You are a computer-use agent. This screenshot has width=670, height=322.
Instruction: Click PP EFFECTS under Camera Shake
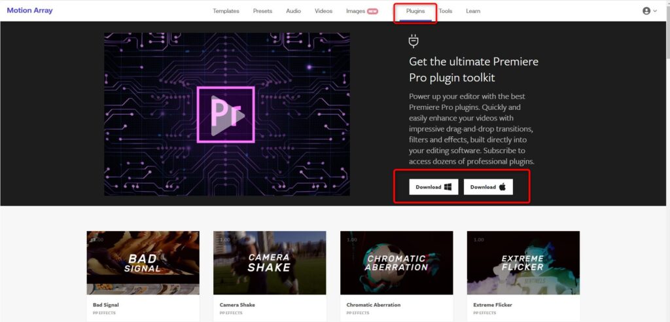click(x=231, y=313)
